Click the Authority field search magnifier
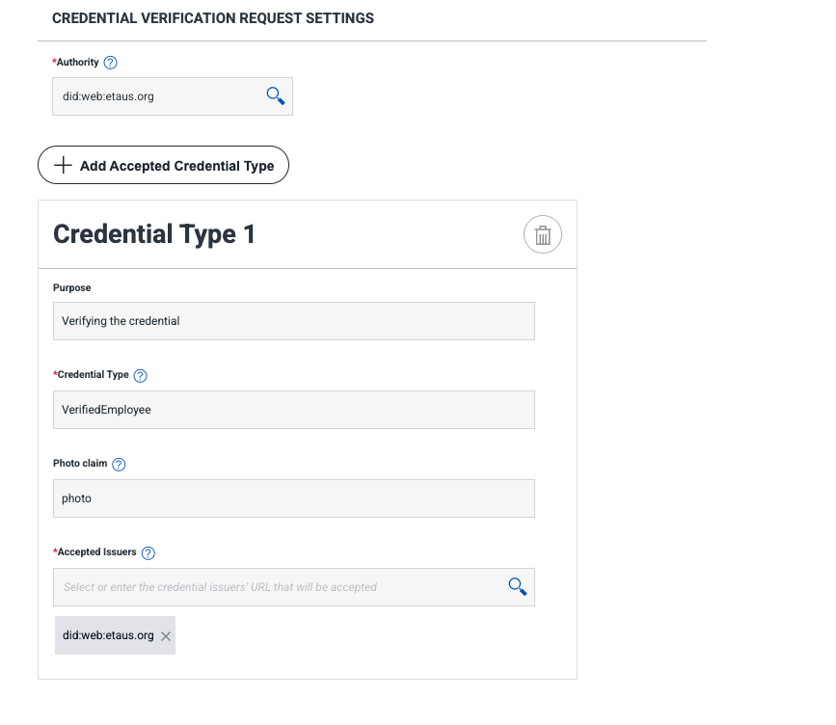Image resolution: width=836 pixels, height=725 pixels. [x=275, y=95]
